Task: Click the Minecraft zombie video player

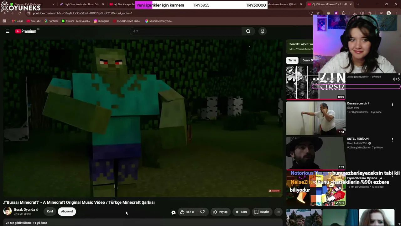Action: click(143, 118)
